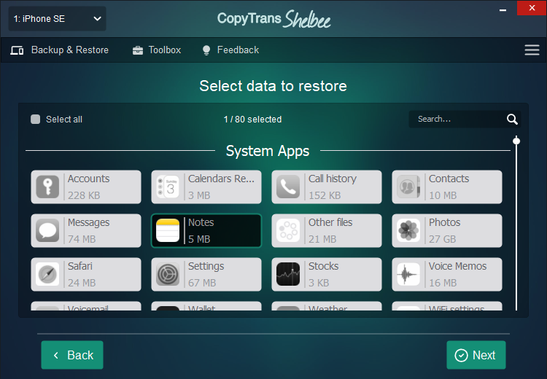547x379 pixels.
Task: Open the hamburger menu icon
Action: click(532, 50)
